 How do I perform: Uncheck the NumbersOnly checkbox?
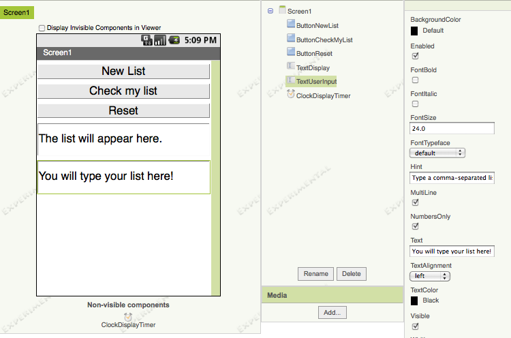415,226
